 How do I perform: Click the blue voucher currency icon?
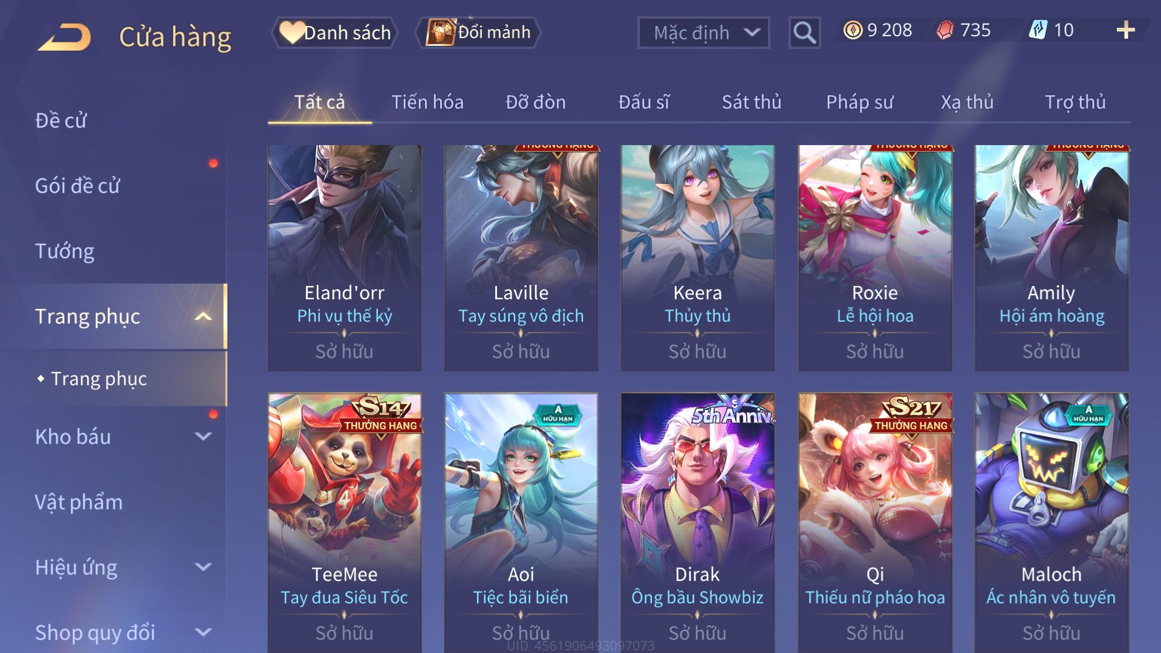pos(1038,30)
